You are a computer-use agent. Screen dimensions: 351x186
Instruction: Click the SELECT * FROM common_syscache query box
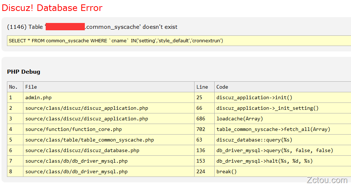coord(179,40)
